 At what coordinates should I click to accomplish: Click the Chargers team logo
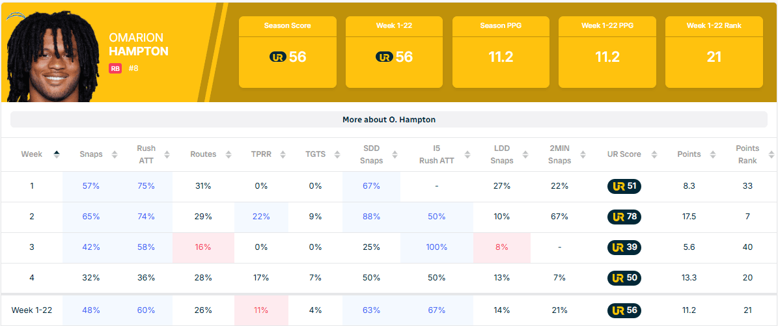click(14, 16)
